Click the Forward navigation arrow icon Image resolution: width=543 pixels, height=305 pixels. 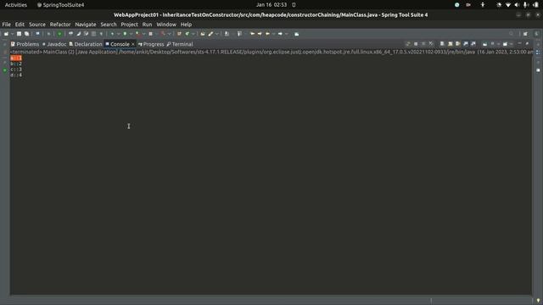click(x=280, y=34)
